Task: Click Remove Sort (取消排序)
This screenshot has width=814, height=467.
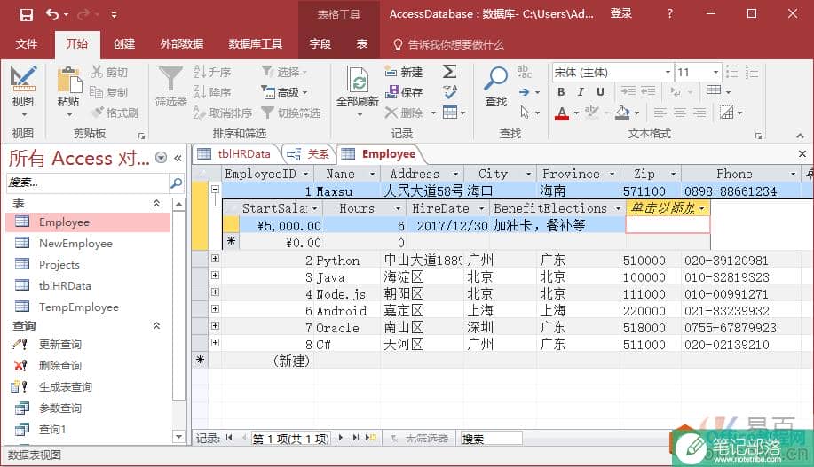Action: (223, 113)
